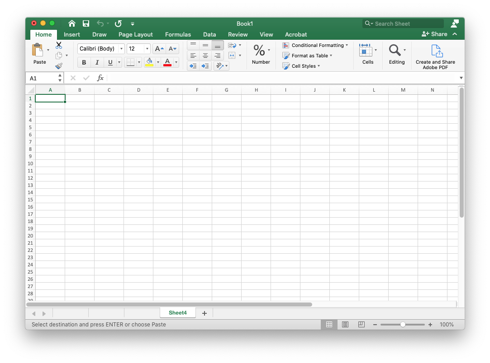
Task: Open Cell Styles menu
Action: 301,66
